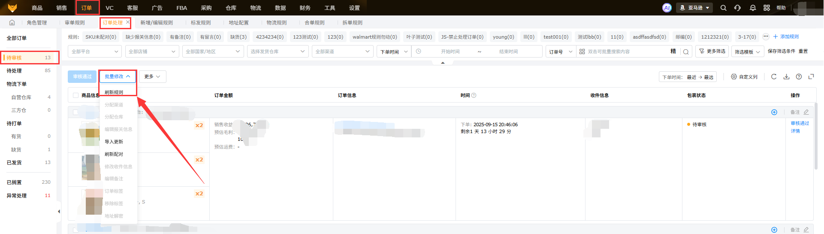The width and height of the screenshot is (824, 234).
Task: Refresh the order list
Action: (774, 77)
